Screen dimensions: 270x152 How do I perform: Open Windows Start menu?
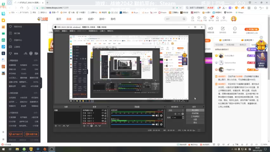[x=3, y=149]
